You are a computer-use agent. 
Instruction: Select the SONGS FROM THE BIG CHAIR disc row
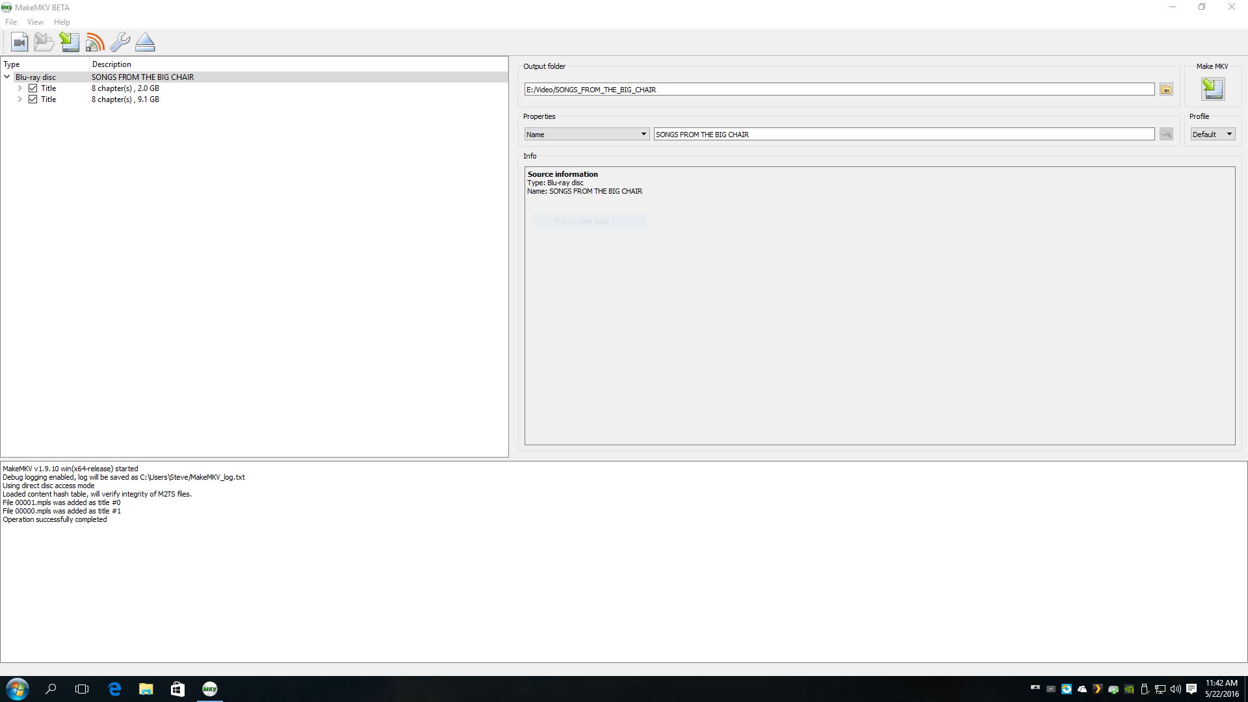[x=254, y=77]
